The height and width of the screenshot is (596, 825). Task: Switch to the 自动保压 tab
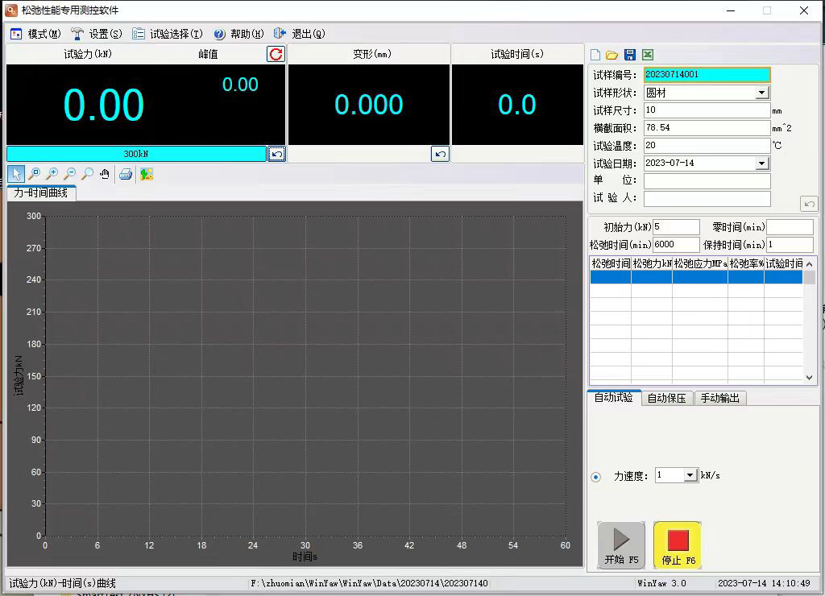click(667, 398)
